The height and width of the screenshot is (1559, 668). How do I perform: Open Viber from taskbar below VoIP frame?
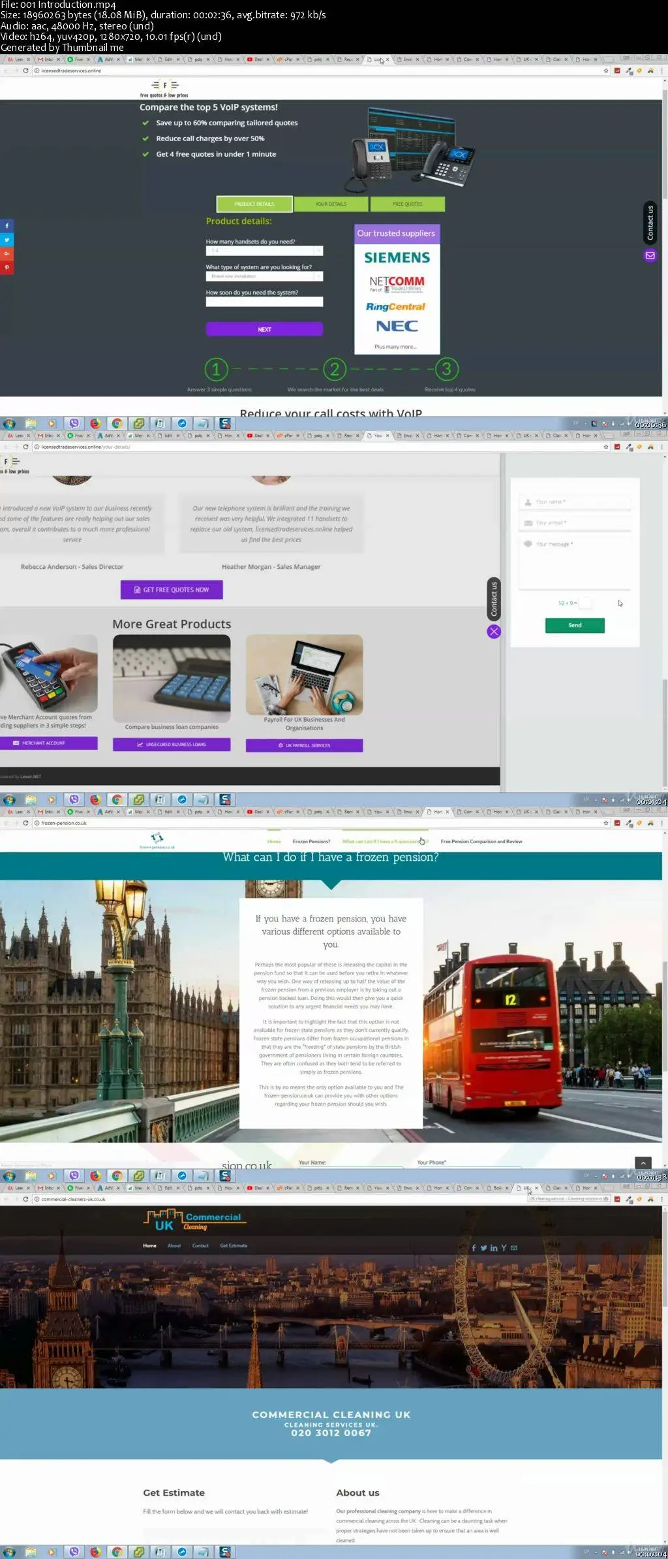point(74,424)
